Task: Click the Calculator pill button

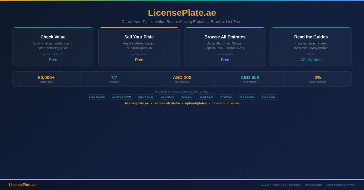Action: coord(187,97)
